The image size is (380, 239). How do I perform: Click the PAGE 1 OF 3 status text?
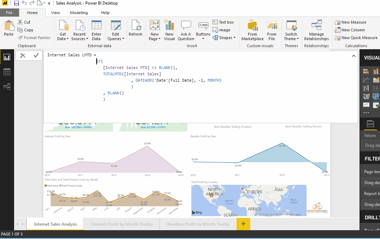point(12,234)
